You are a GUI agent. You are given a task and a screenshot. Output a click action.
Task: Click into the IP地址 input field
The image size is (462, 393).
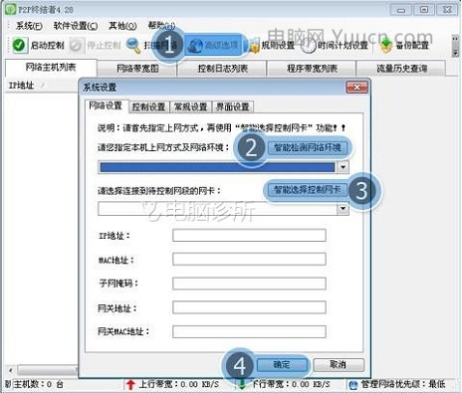click(x=249, y=236)
